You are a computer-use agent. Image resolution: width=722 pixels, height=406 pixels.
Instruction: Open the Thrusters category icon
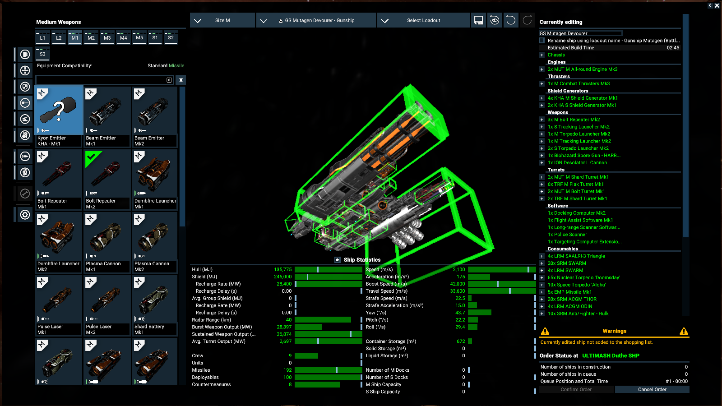tap(25, 70)
